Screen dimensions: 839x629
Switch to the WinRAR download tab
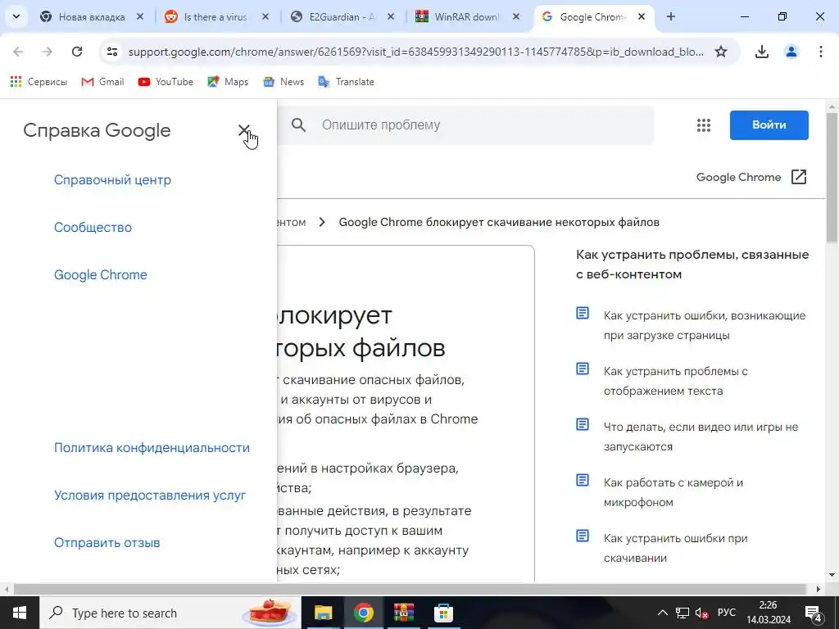(466, 17)
